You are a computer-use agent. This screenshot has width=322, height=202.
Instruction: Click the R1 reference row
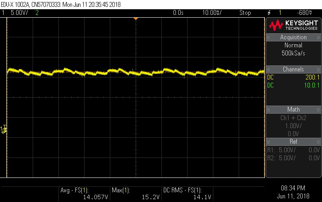click(293, 150)
